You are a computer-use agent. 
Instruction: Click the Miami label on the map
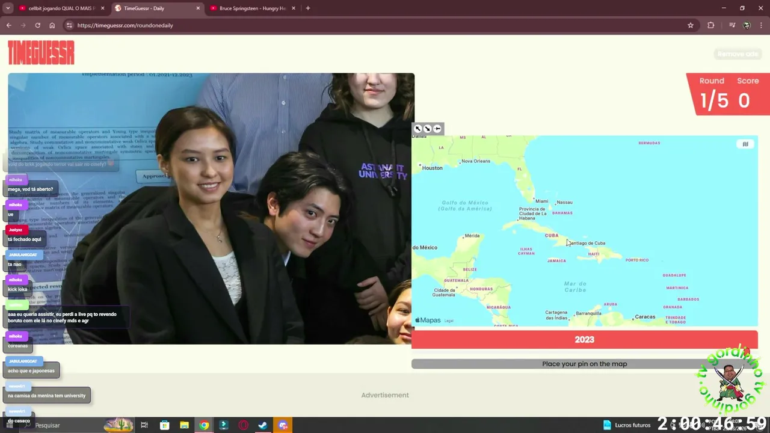541,201
